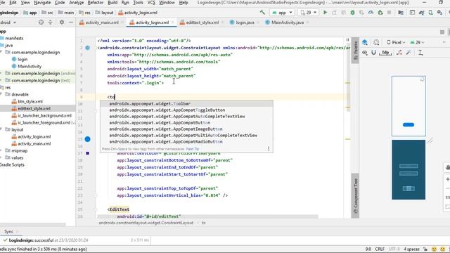Screen dimensions: 450x253
Task: Click the guidelines icon in designer toolbar
Action: [x=420, y=53]
